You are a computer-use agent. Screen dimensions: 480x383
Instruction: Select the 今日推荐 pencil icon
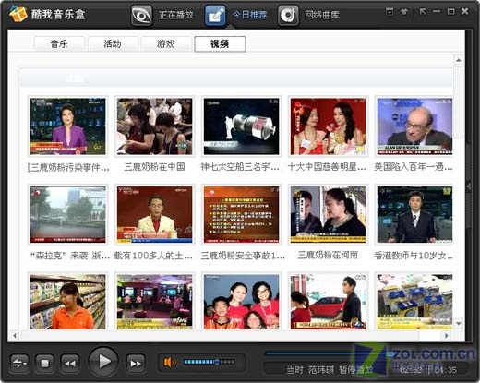tap(215, 15)
